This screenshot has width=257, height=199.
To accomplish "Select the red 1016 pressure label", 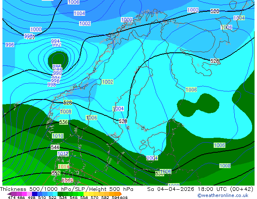I will (x=68, y=180).
